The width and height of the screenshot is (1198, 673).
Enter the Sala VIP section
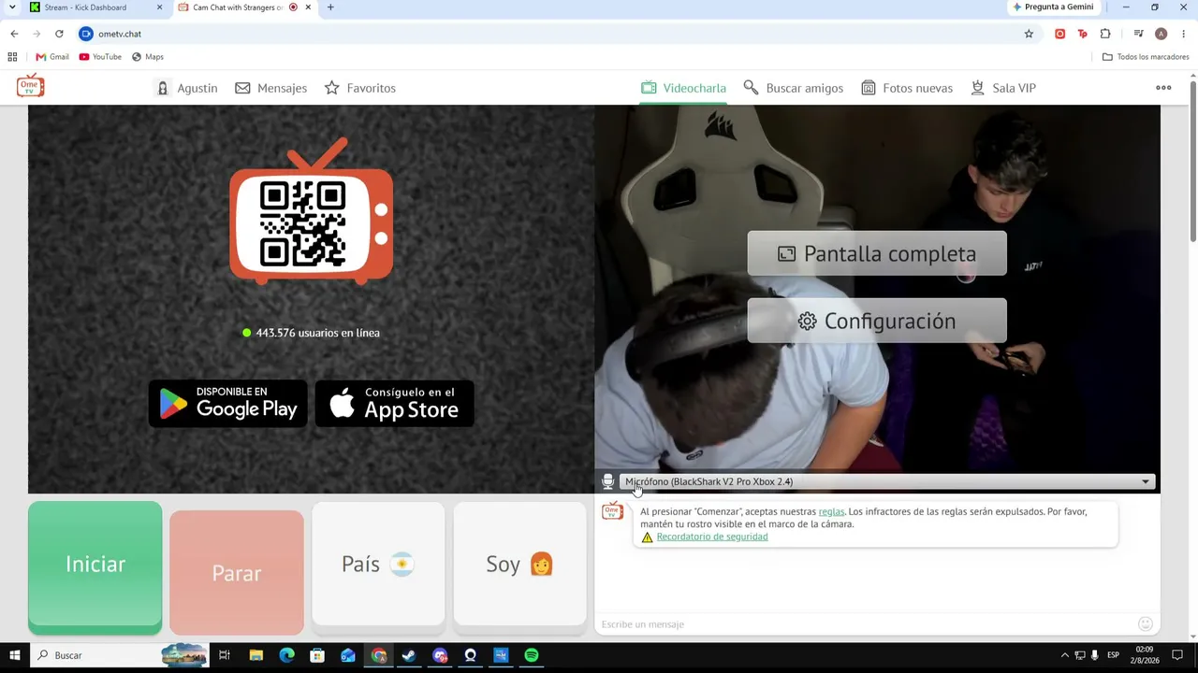click(x=1002, y=88)
